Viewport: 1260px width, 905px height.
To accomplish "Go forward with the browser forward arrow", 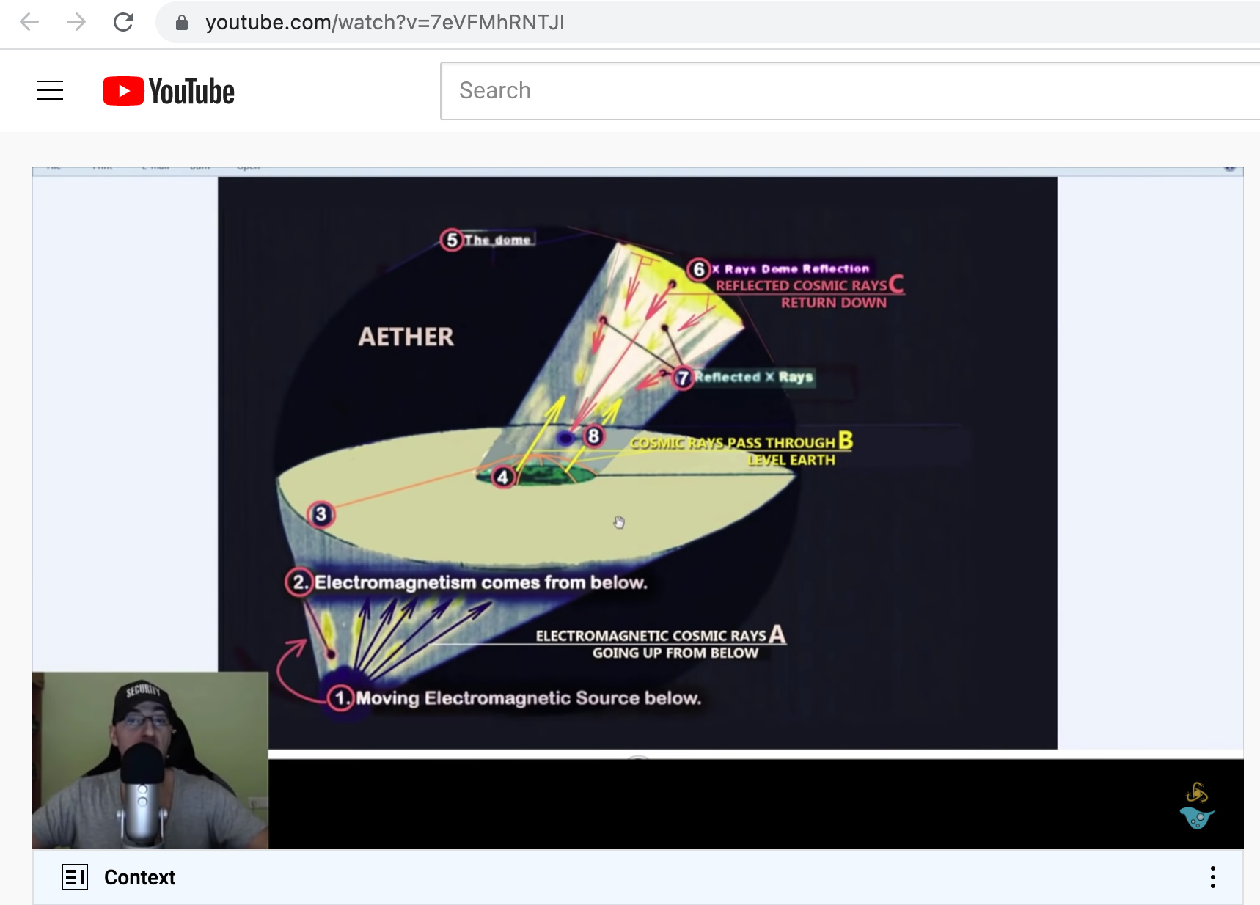I will point(76,22).
